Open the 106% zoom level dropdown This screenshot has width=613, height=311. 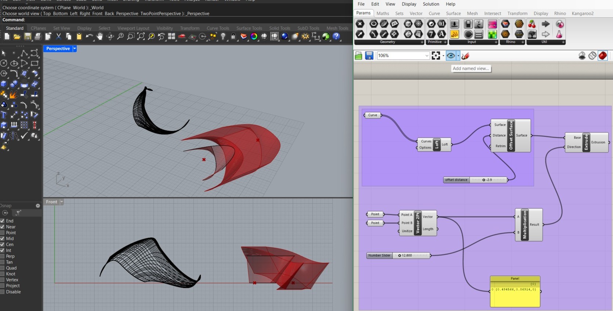pyautogui.click(x=427, y=56)
